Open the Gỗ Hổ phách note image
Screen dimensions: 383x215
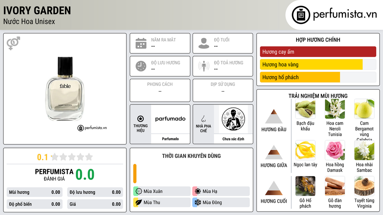coord(305,186)
